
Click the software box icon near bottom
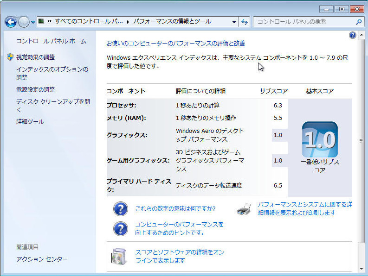click(x=118, y=257)
